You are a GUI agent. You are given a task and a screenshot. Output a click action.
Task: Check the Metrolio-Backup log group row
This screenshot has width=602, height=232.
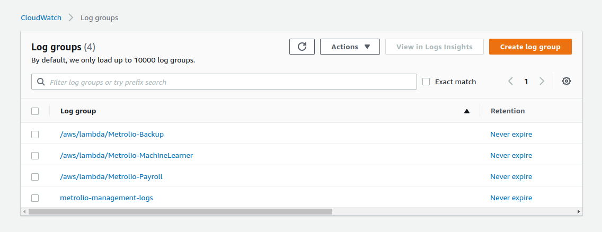35,135
